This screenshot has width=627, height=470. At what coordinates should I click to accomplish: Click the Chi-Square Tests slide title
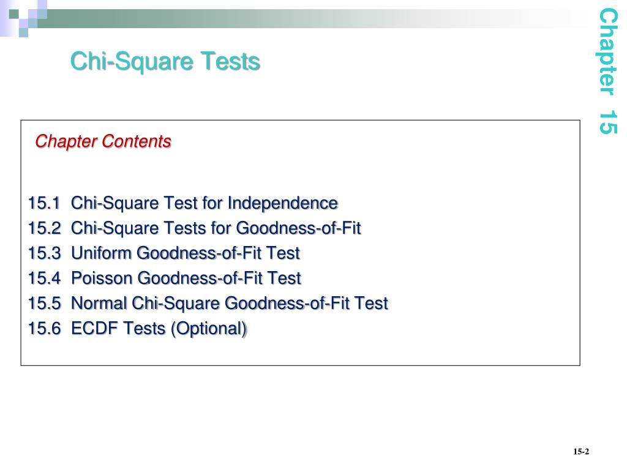[165, 62]
